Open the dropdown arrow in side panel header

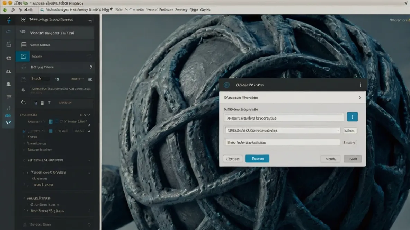(90, 21)
